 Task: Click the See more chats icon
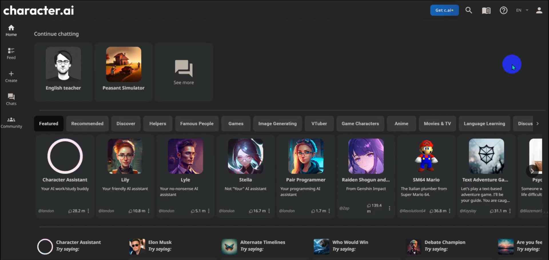(184, 68)
